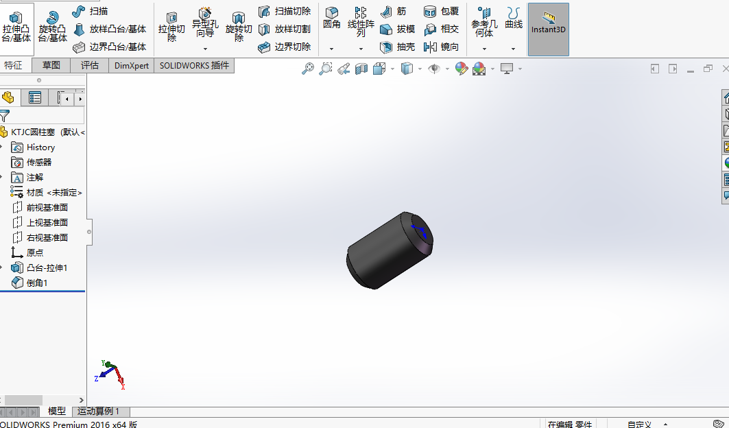Switch to the 特征 features tab

pyautogui.click(x=15, y=66)
